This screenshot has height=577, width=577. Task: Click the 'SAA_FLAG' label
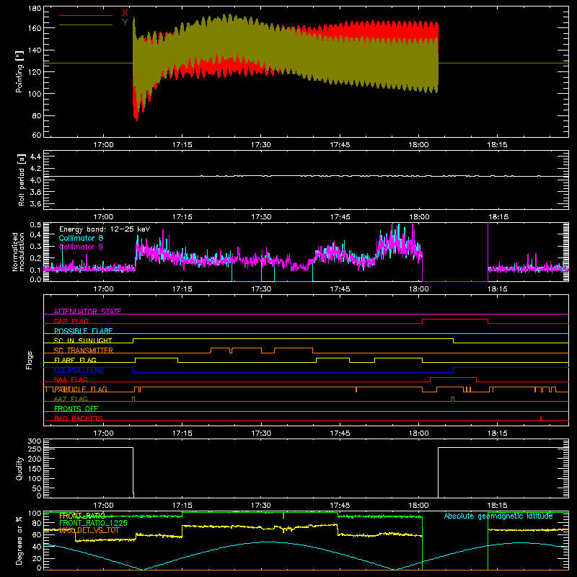(x=71, y=379)
